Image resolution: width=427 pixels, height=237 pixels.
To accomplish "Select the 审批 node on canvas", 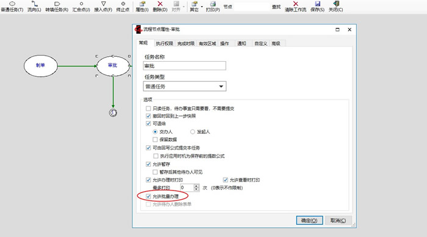I will point(113,66).
